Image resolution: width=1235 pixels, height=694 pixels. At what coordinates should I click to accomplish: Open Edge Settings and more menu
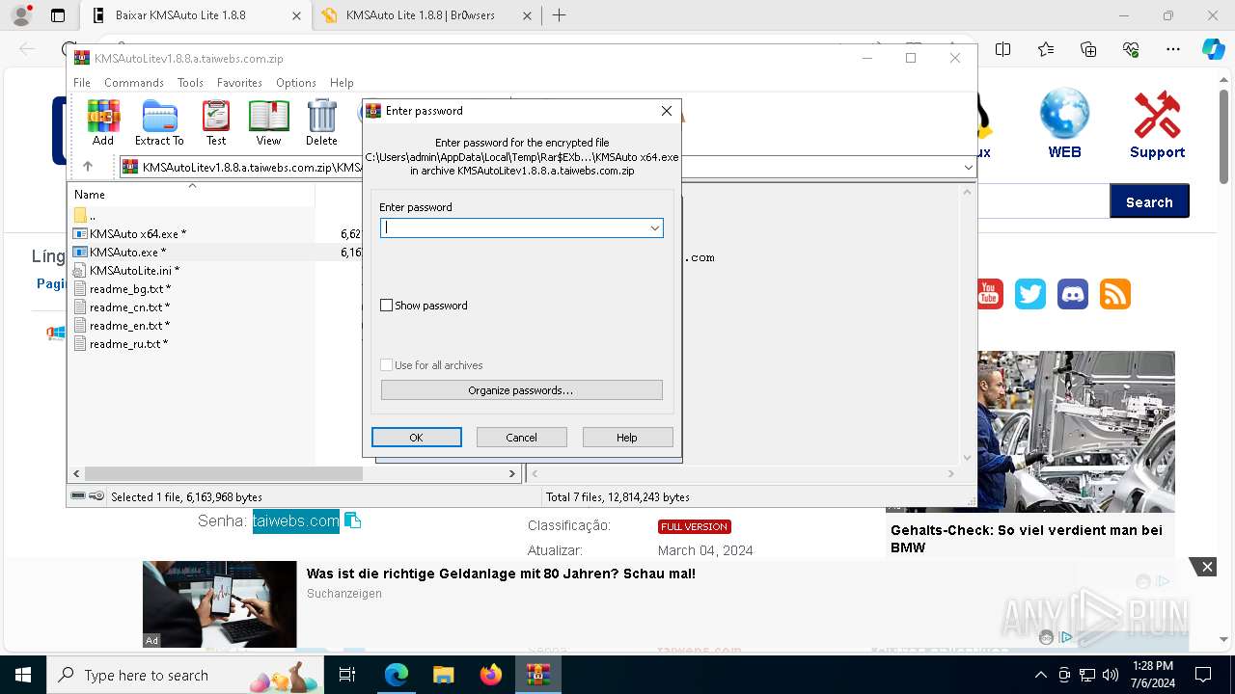[x=1173, y=49]
